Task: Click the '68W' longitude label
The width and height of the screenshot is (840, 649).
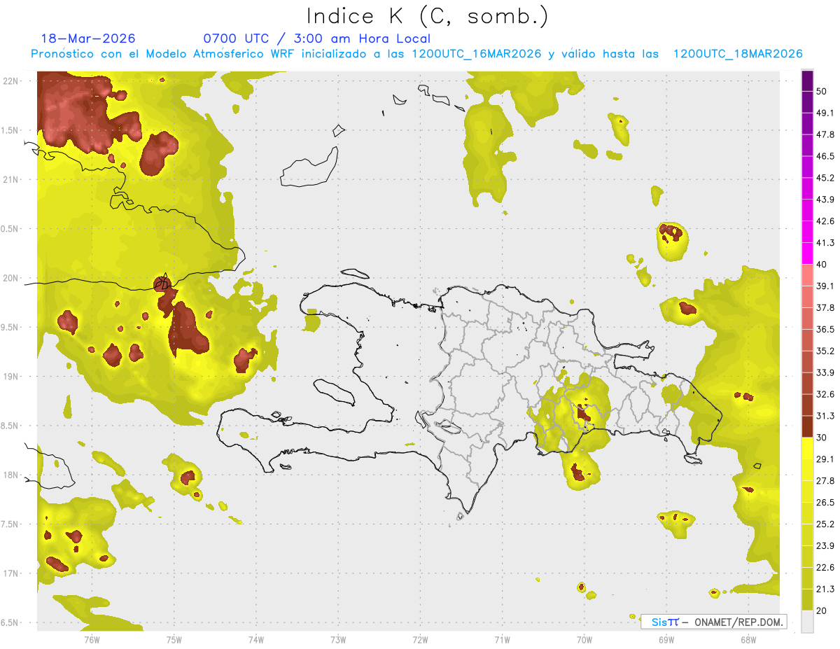Action: [748, 639]
